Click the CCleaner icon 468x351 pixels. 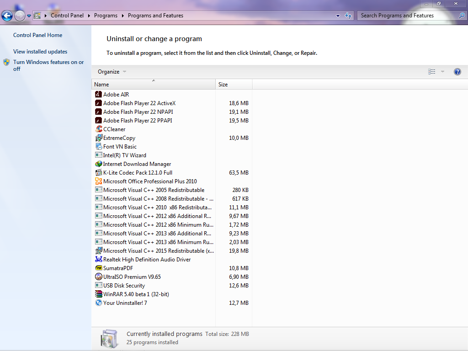point(99,129)
